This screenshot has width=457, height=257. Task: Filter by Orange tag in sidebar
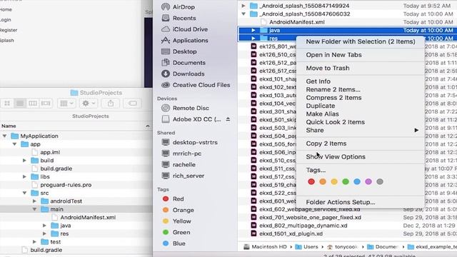pyautogui.click(x=178, y=210)
